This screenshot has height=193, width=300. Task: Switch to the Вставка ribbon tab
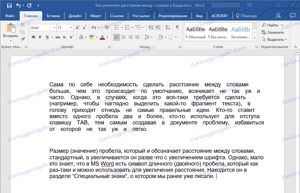coord(53,16)
